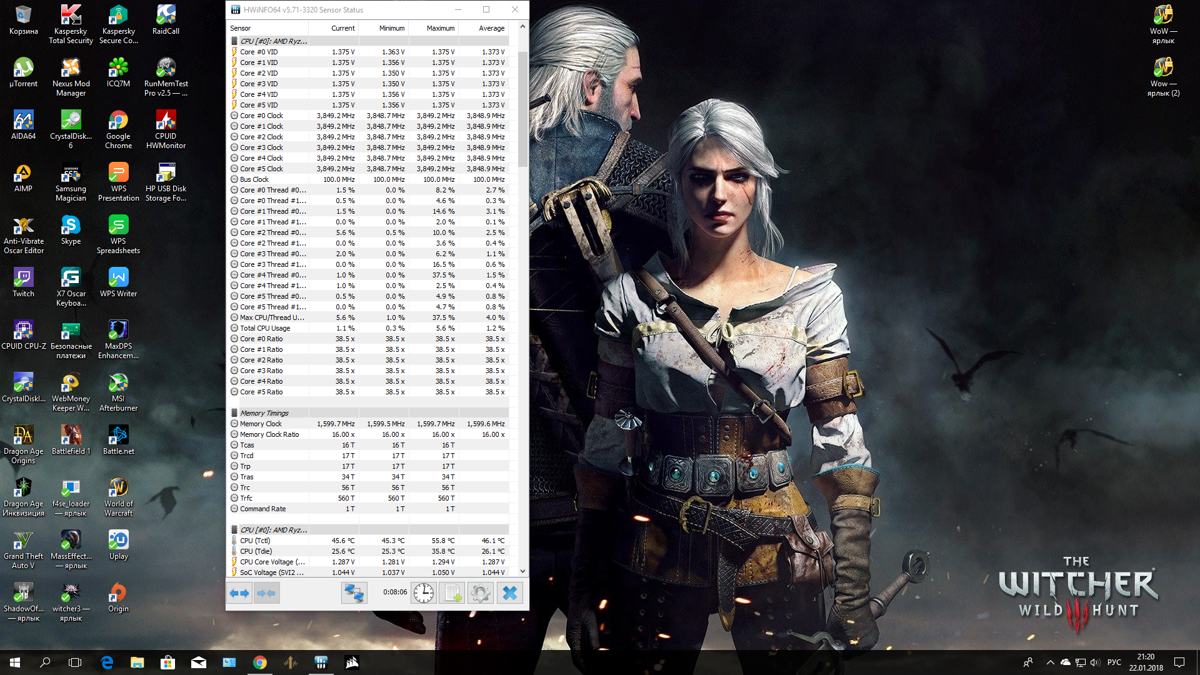Screen dimensions: 1200x675
Task: Show hidden tray icons chevron
Action: tap(1050, 662)
